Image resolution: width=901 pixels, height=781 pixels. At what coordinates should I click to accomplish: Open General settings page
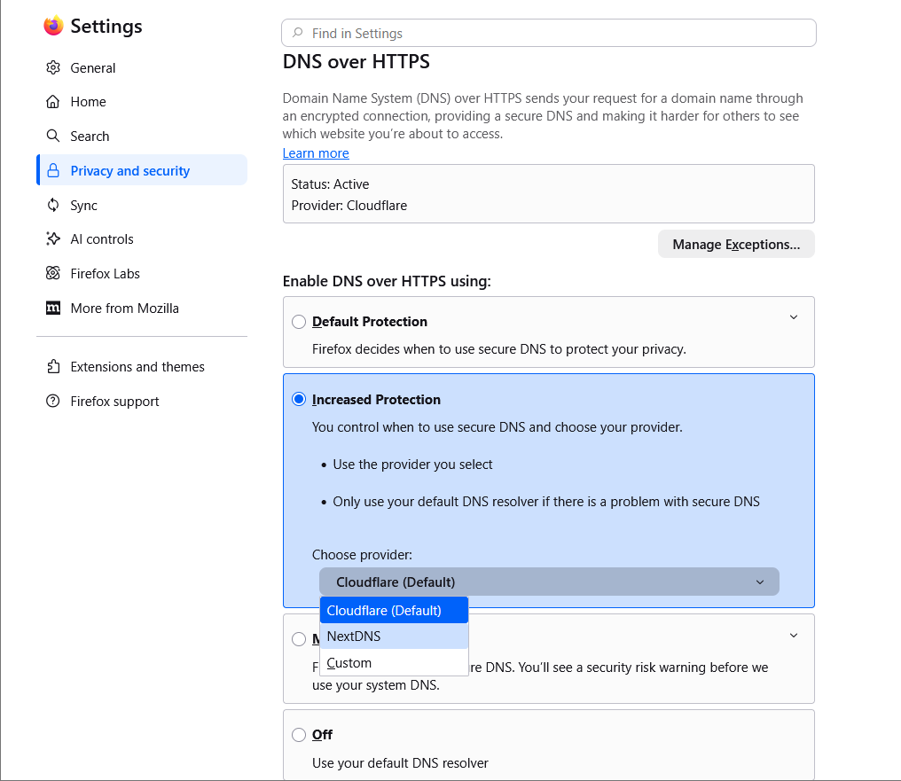pyautogui.click(x=142, y=67)
